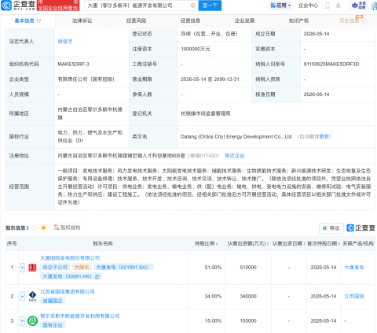Click the 国有企业 tag in row 3
Viewport: 377px width, 333px height.
click(53, 325)
